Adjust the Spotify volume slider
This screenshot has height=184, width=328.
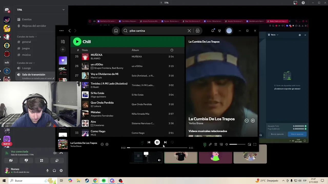tap(237, 144)
